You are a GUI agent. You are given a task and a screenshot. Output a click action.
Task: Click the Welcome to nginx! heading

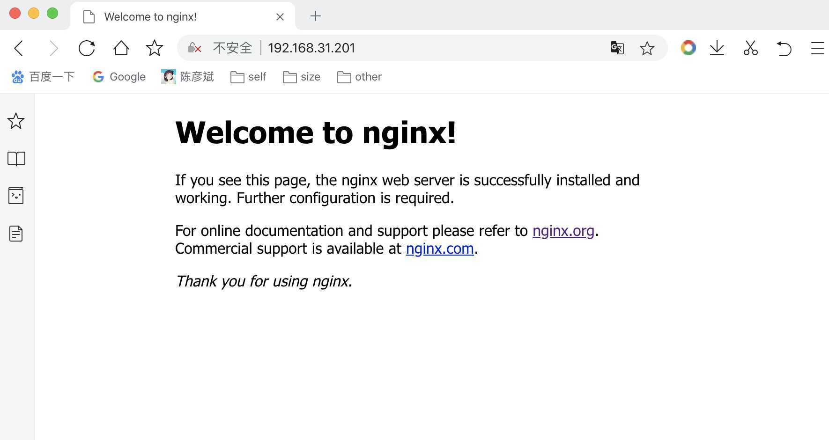(316, 132)
